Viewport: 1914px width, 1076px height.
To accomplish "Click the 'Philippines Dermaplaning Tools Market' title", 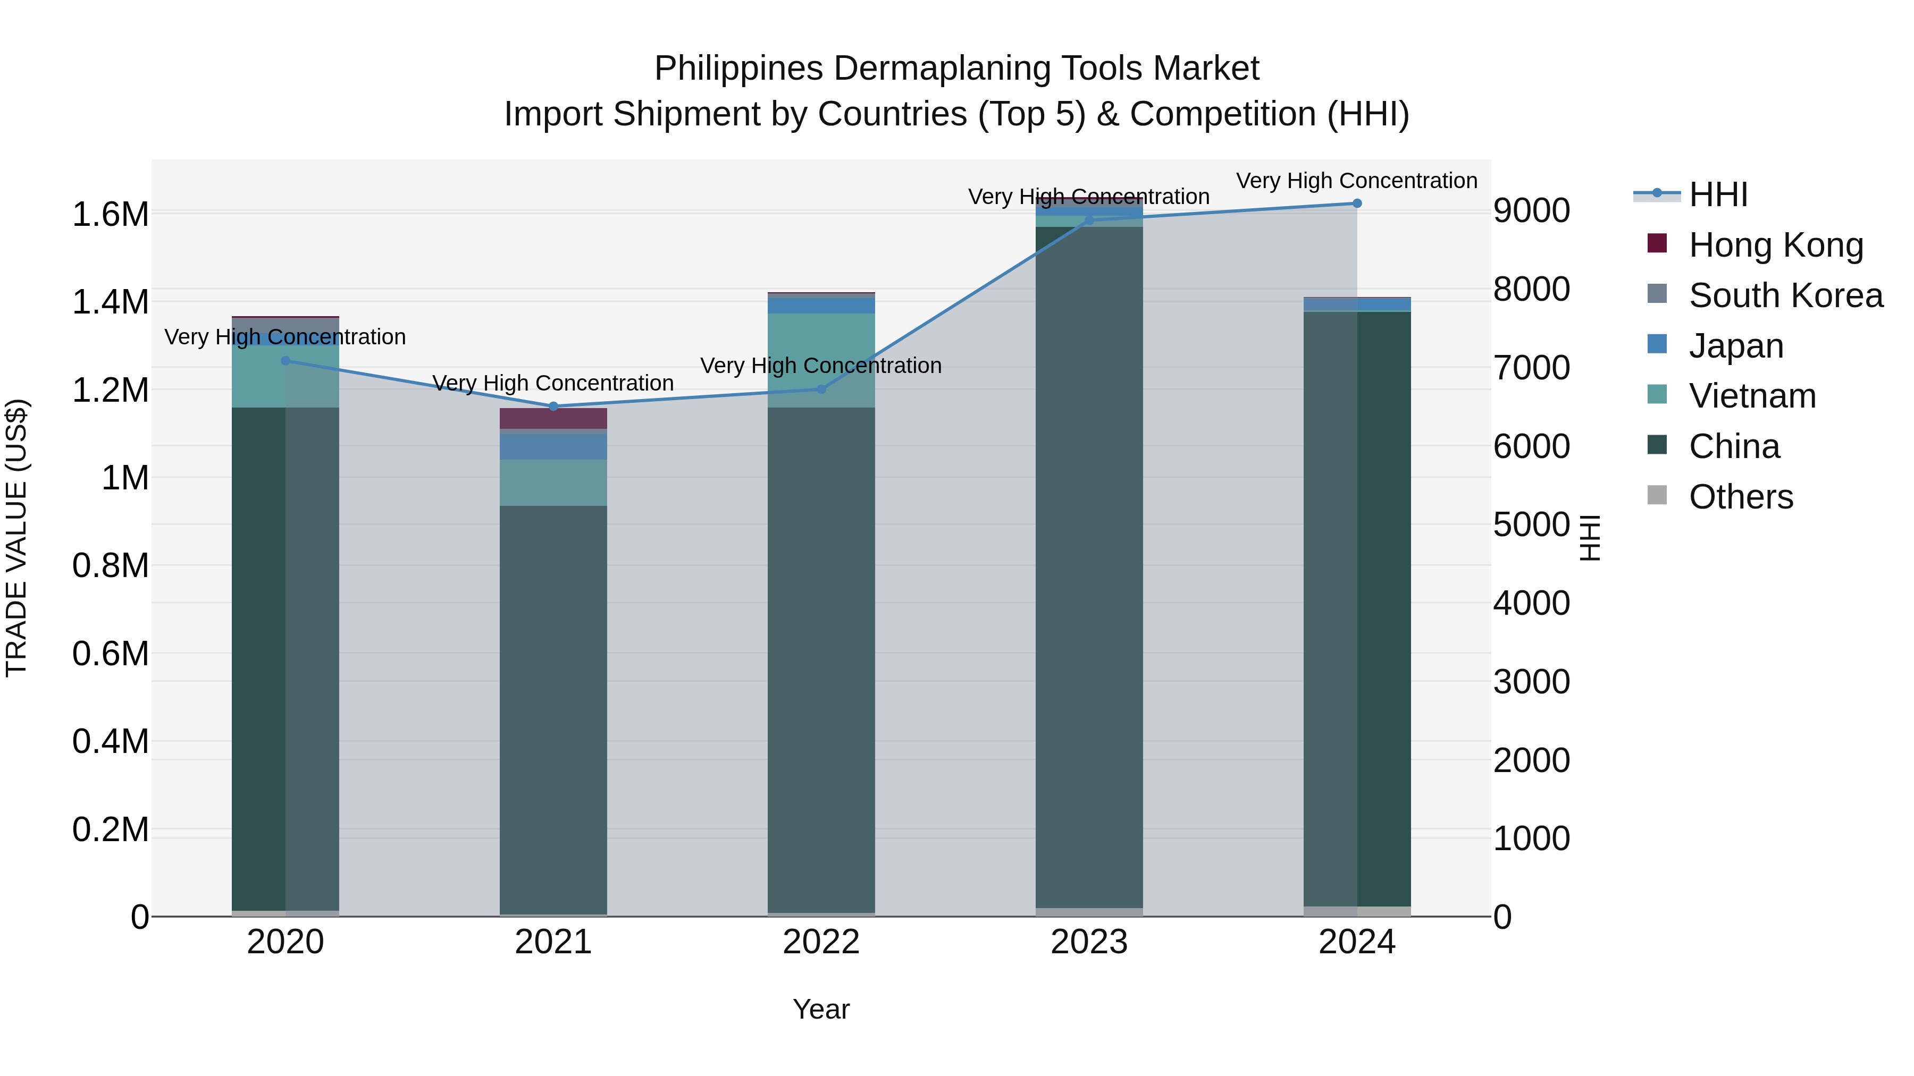I will click(957, 69).
